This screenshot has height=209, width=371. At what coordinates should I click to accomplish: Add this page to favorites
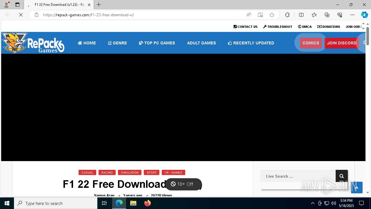click(272, 15)
